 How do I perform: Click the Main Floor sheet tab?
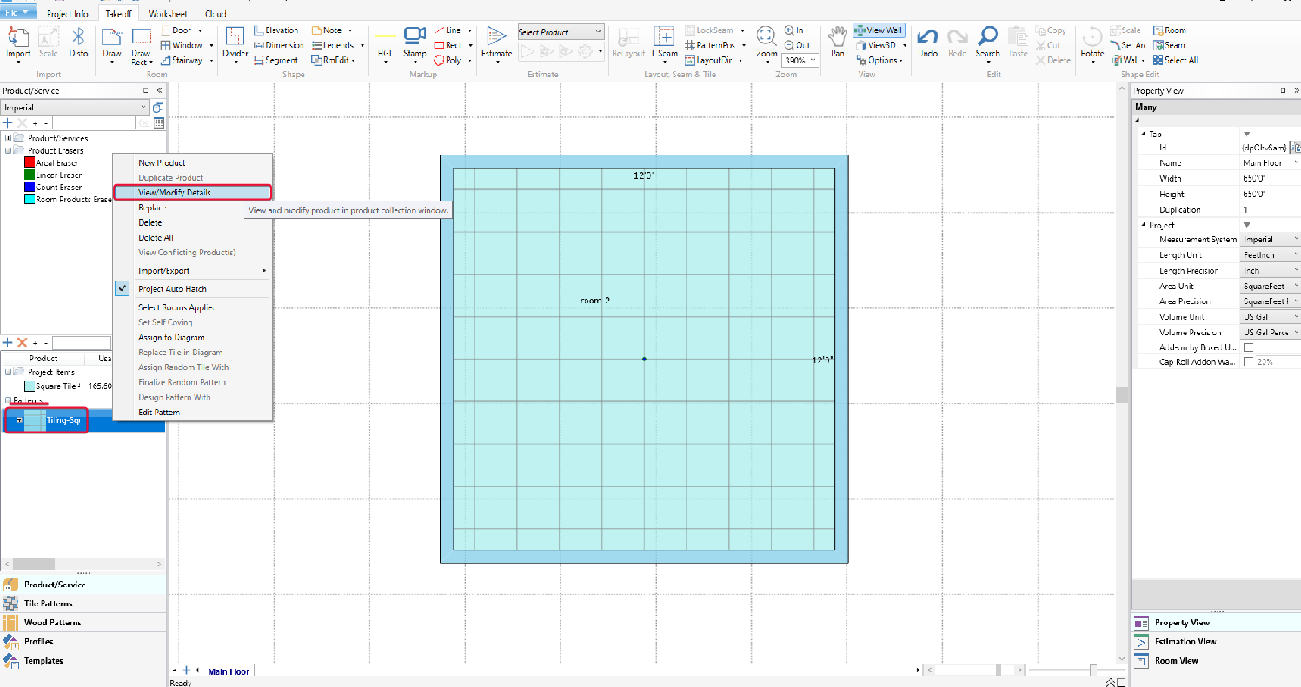point(229,671)
